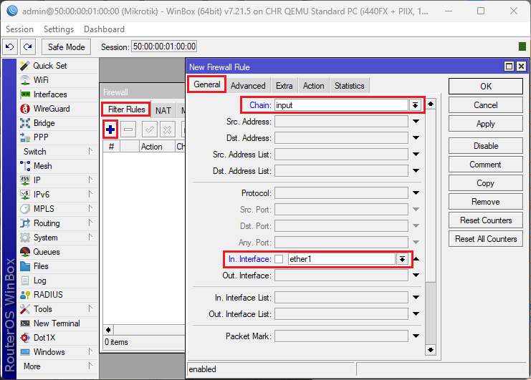
Task: Switch to the Action tab
Action: (x=314, y=86)
